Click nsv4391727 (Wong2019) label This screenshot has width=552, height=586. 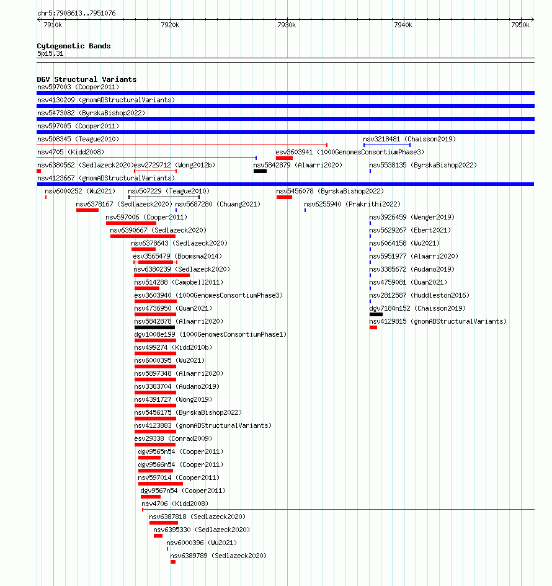(x=173, y=399)
